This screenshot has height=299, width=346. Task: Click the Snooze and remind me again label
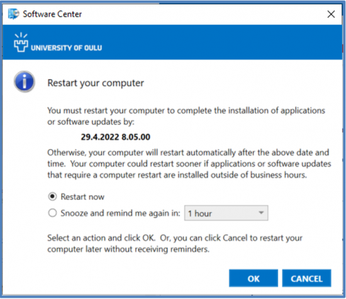pyautogui.click(x=121, y=213)
